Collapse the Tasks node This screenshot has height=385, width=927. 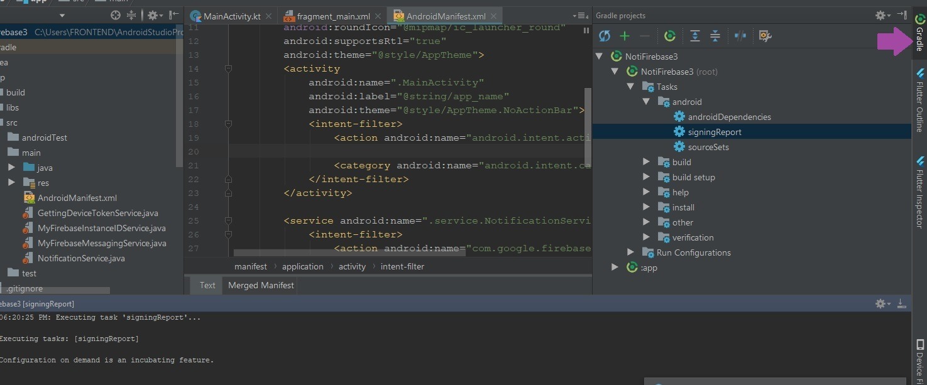631,87
